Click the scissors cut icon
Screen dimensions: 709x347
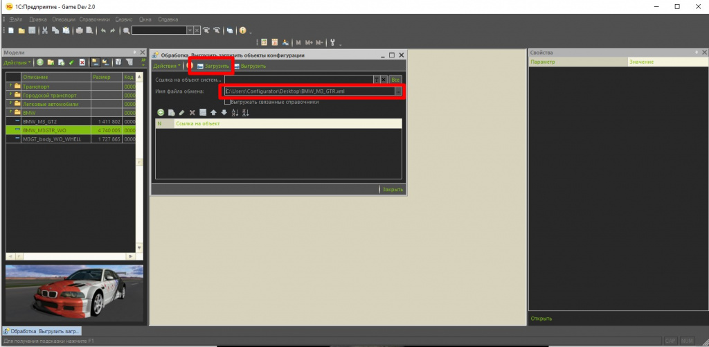pos(45,30)
